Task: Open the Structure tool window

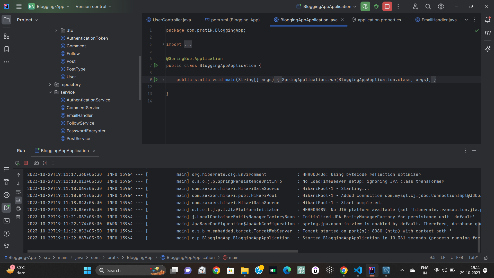Action: coord(6,36)
